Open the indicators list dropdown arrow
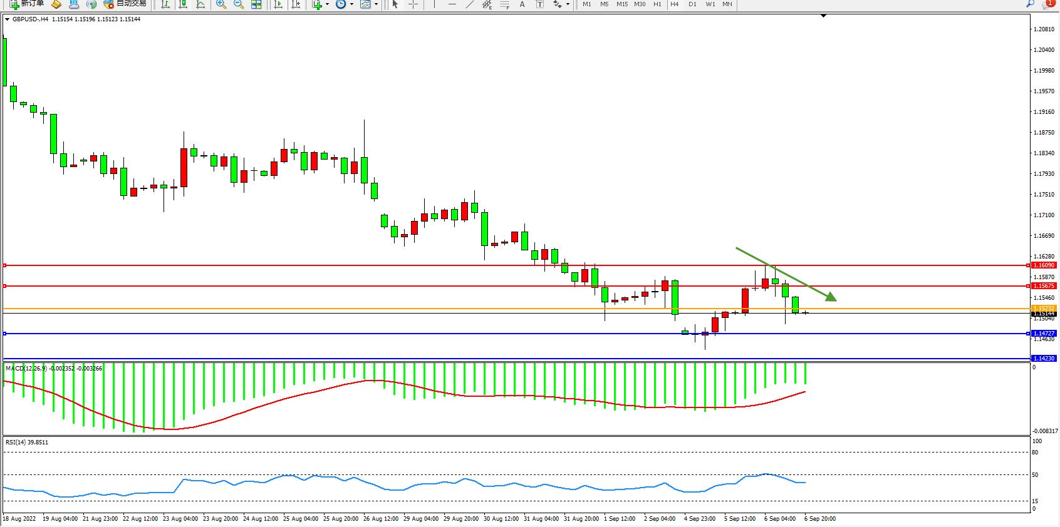This screenshot has height=527, width=1060. click(x=327, y=4)
